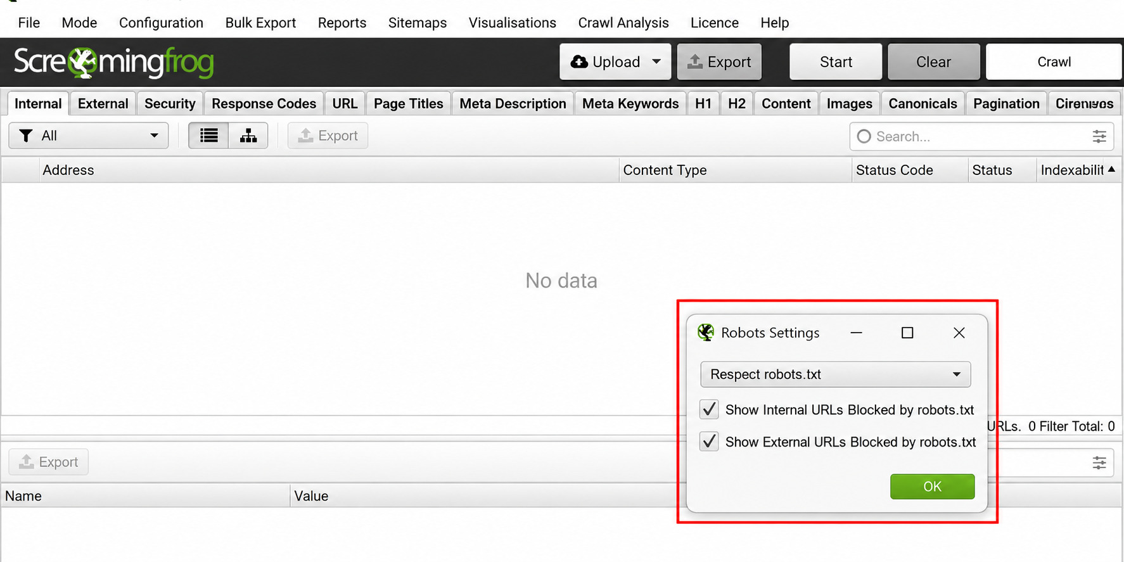The height and width of the screenshot is (562, 1124).
Task: Open the Configuration menu
Action: [161, 23]
